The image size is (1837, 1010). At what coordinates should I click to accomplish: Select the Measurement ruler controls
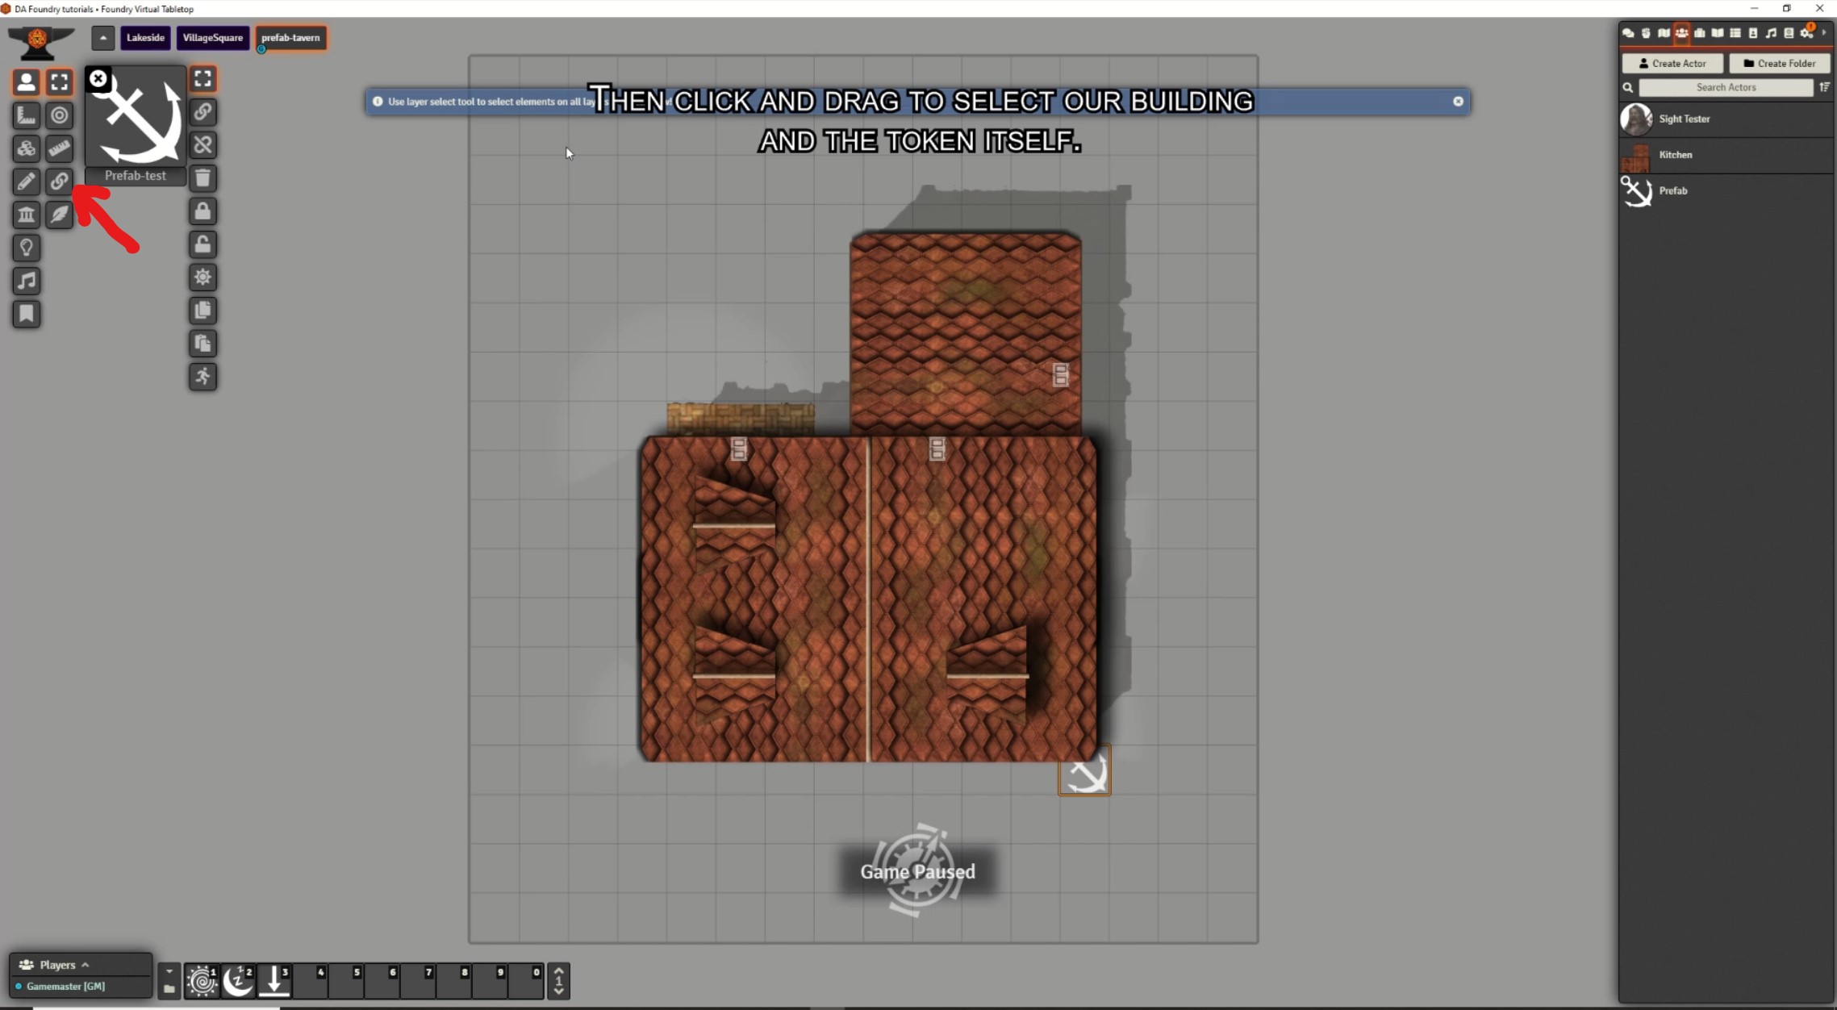click(26, 115)
